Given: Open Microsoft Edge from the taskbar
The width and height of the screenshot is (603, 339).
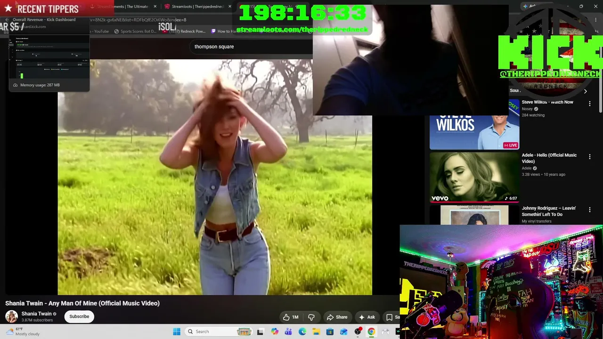Looking at the screenshot, I should click(302, 331).
